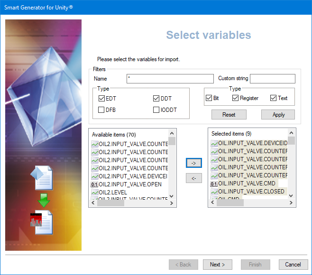Image resolution: width=312 pixels, height=275 pixels.
Task: Click the Name filter input field
Action: point(170,79)
